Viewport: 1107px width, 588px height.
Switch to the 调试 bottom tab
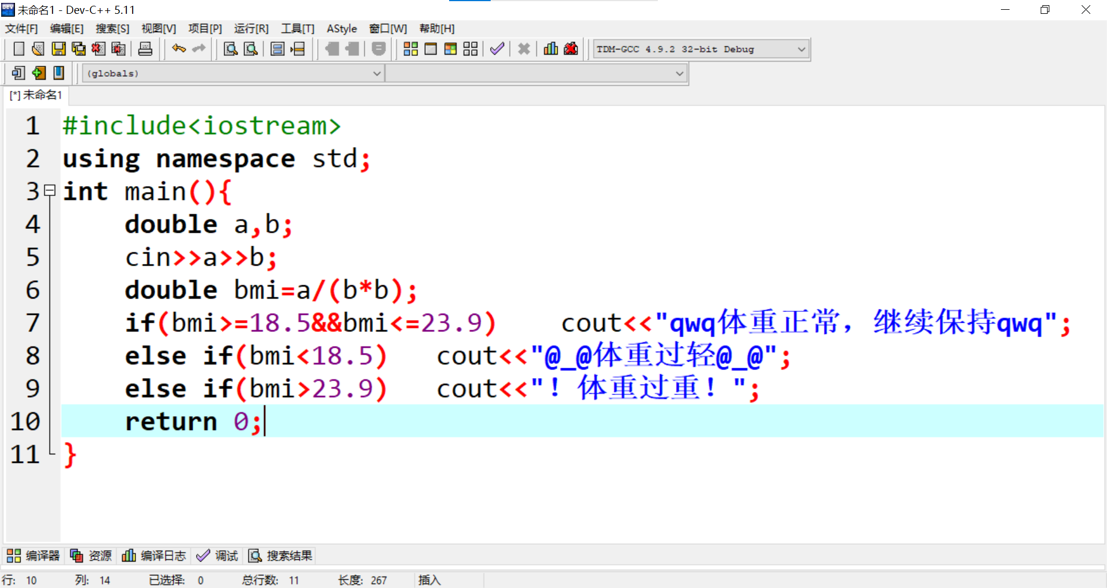[x=217, y=556]
